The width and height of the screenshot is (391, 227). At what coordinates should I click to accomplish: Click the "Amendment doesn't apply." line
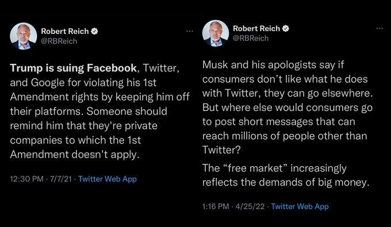[75, 155]
